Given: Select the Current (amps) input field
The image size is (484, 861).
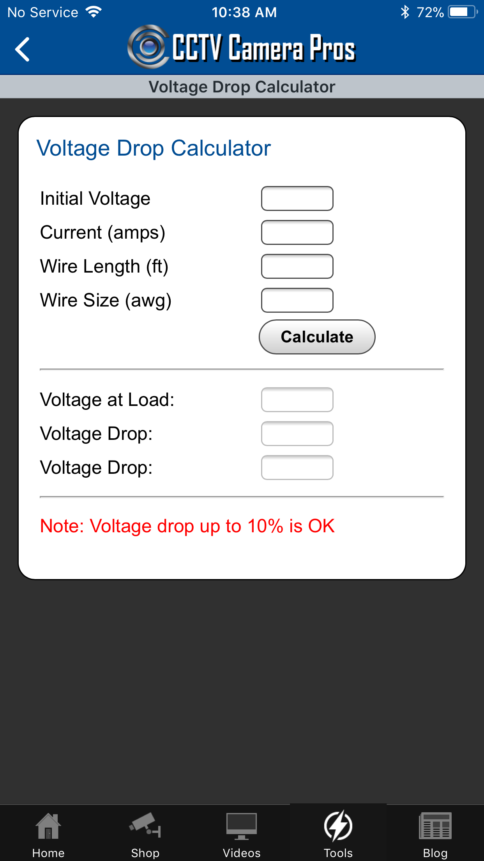Looking at the screenshot, I should [x=297, y=232].
